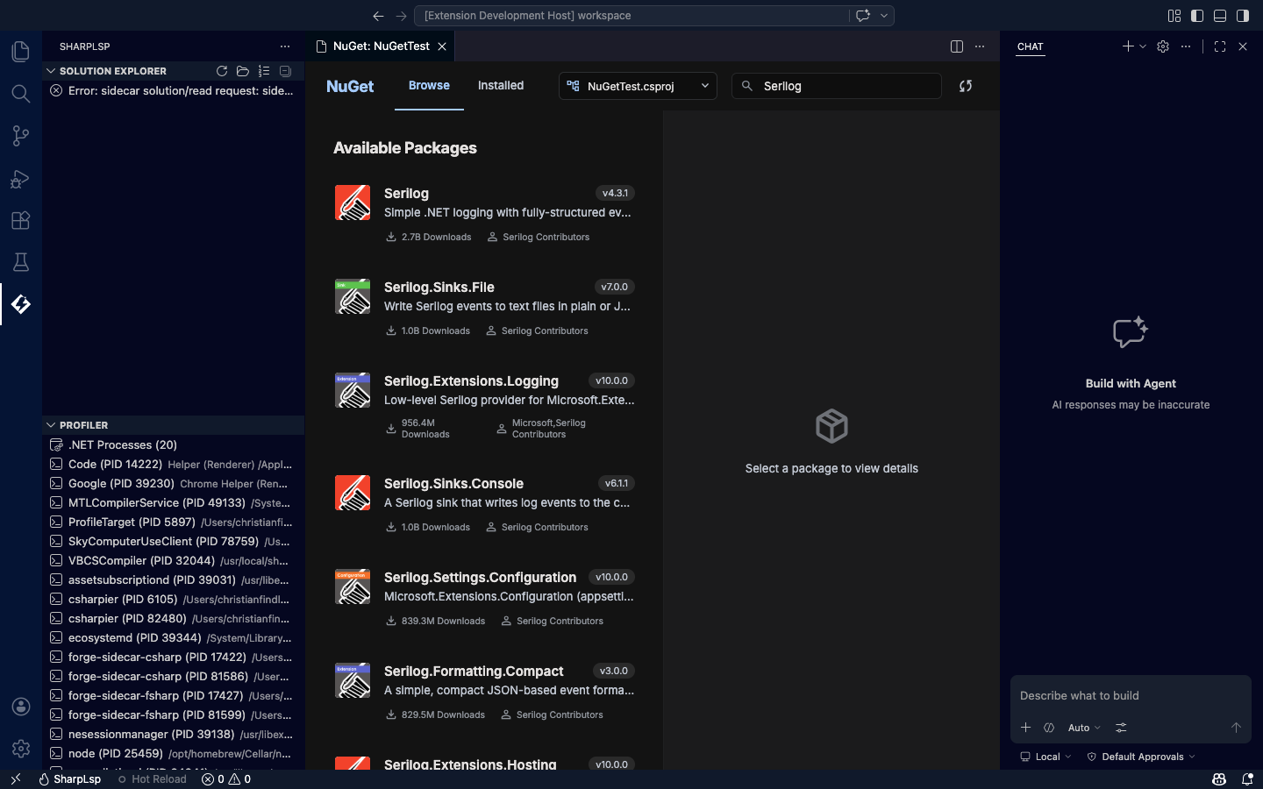Image resolution: width=1263 pixels, height=789 pixels.
Task: Open the Local session target dropdown
Action: click(x=1045, y=757)
